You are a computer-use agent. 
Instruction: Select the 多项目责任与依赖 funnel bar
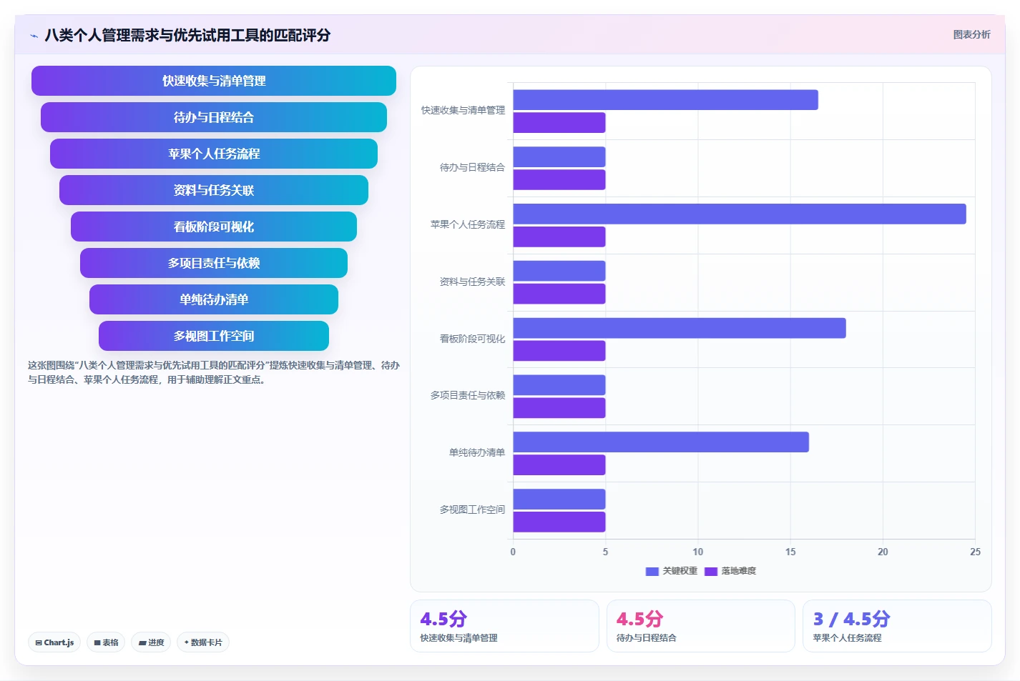click(214, 263)
